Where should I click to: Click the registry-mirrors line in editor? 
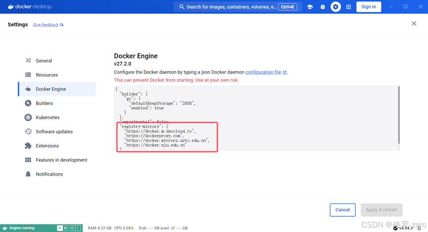144,127
